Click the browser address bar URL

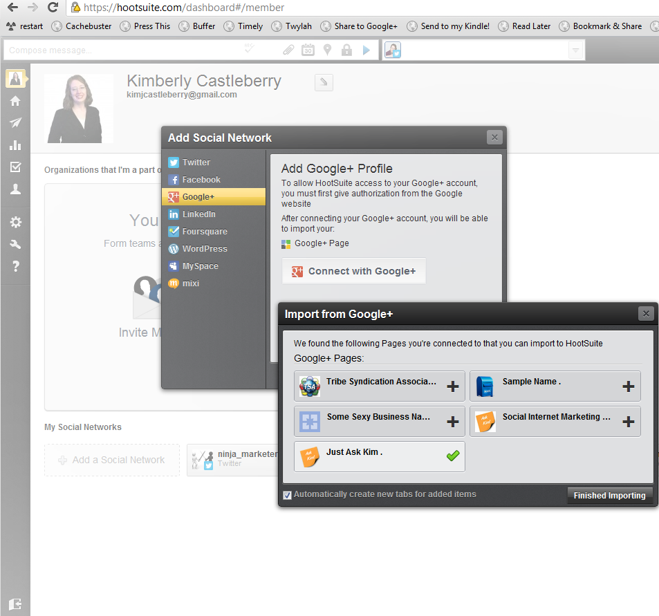[184, 8]
